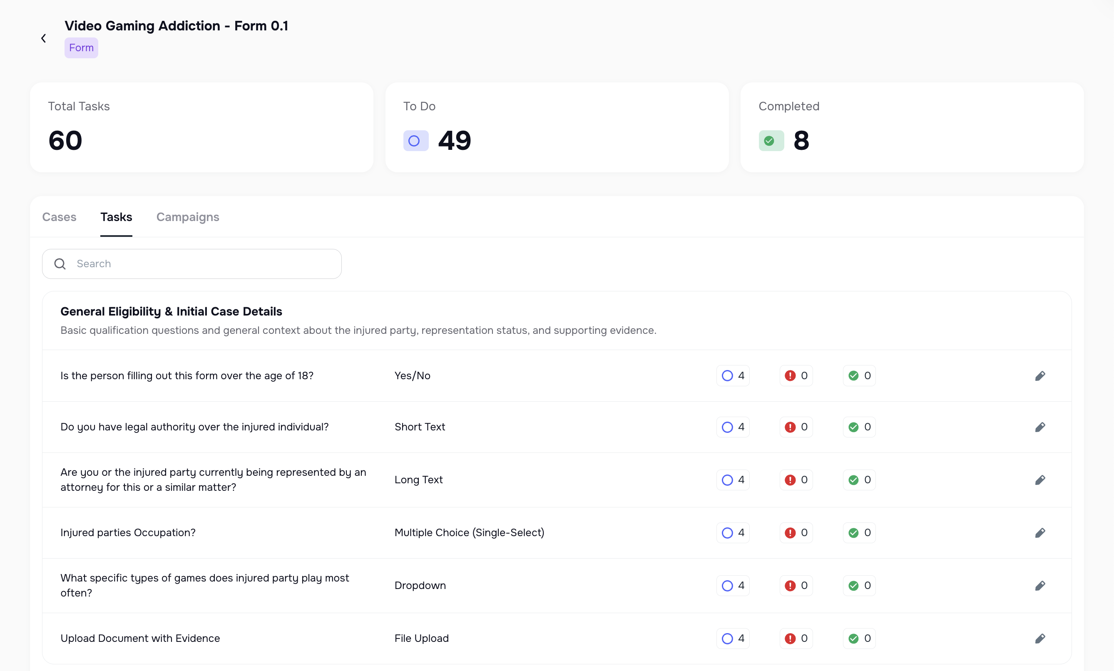This screenshot has height=671, width=1114.
Task: Click the back arrow to return
Action: 43,38
